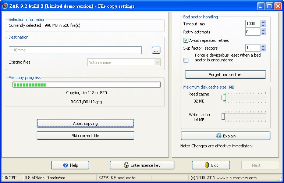The height and width of the screenshot is (183, 284).
Task: Decrease Timeout ms with down arrow
Action: (x=263, y=25)
